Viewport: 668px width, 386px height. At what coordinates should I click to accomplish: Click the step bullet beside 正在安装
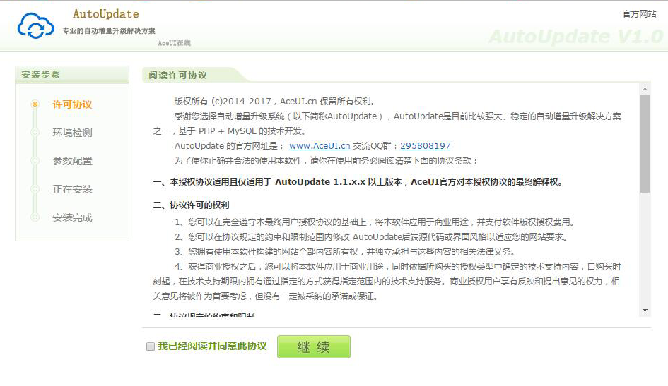(x=35, y=189)
